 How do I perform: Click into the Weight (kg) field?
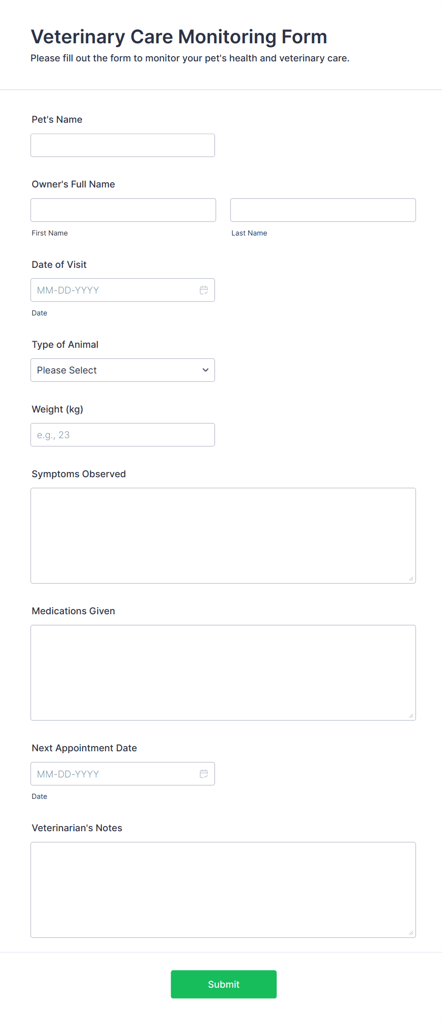pyautogui.click(x=123, y=435)
